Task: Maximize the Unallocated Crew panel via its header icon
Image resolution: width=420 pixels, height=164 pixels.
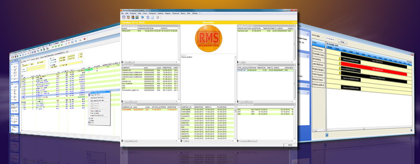Action: tap(295, 26)
